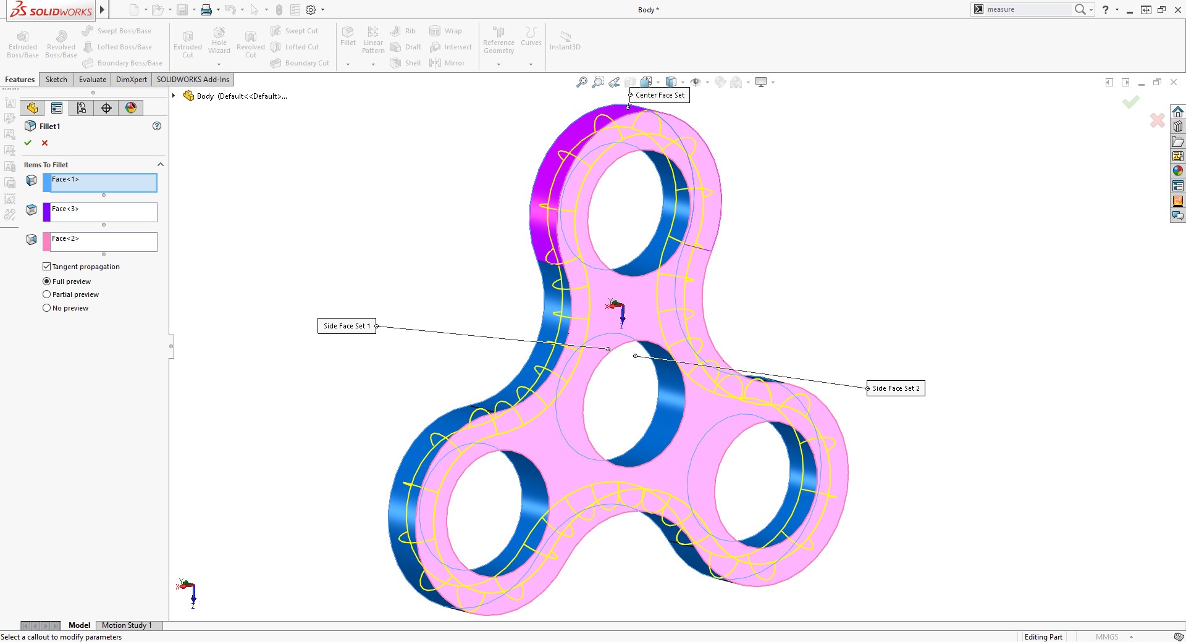Enable Tangent propagation checkbox

pyautogui.click(x=46, y=266)
